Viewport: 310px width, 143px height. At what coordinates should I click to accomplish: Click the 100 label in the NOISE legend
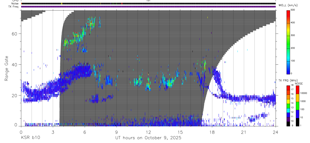302,109
